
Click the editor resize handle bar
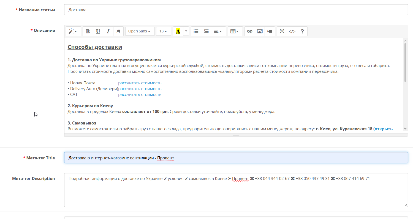[x=236, y=135]
